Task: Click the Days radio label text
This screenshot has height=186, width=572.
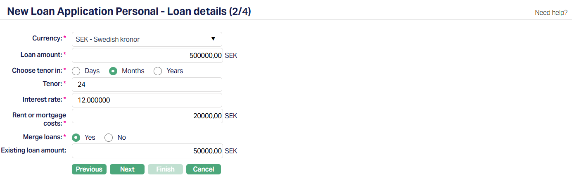Action: click(92, 71)
